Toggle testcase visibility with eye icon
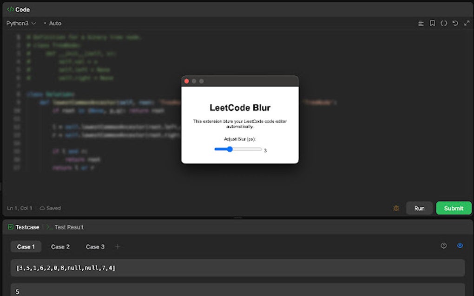474x296 pixels. point(460,246)
